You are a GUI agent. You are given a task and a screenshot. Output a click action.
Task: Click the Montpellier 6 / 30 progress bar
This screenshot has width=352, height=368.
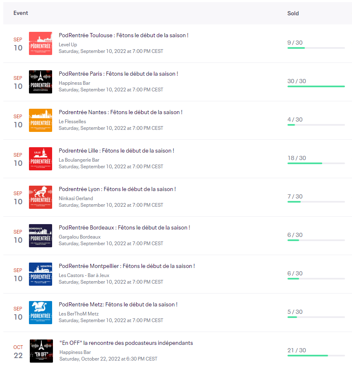click(x=316, y=279)
